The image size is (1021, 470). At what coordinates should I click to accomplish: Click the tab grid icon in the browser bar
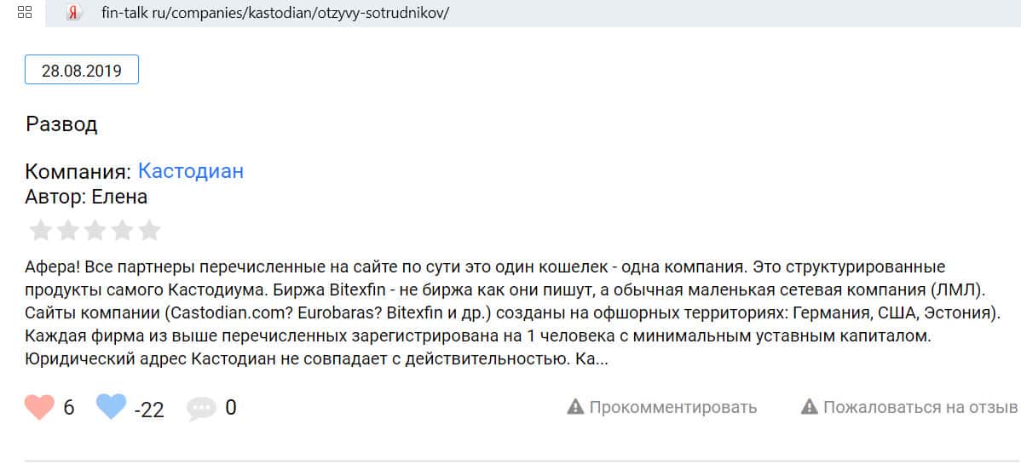[x=25, y=13]
